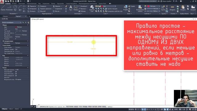The width and height of the screenshot is (197, 111).
Task: Expand the Аннотации panel dropdown
Action: click(x=78, y=14)
